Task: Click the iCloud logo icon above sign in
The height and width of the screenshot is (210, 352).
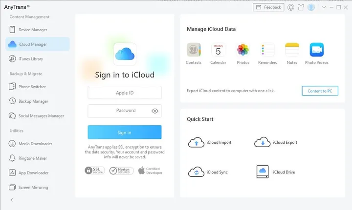Action: point(125,54)
